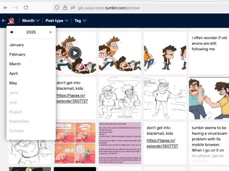Open the sketch of two seated men
This screenshot has width=229, height=171.
[x=120, y=98]
